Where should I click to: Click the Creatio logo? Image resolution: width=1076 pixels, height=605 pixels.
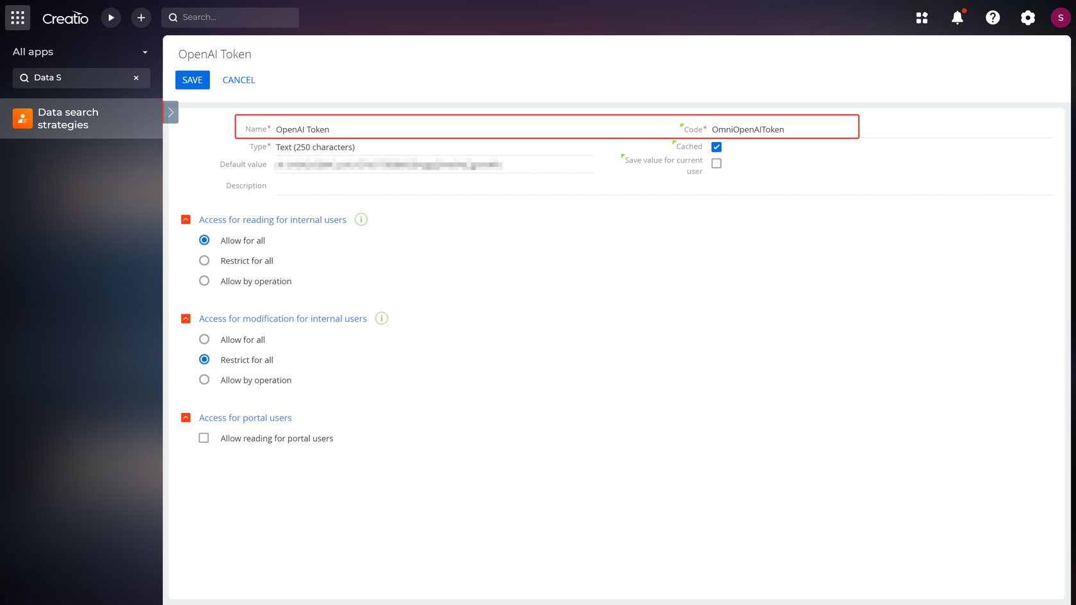65,18
